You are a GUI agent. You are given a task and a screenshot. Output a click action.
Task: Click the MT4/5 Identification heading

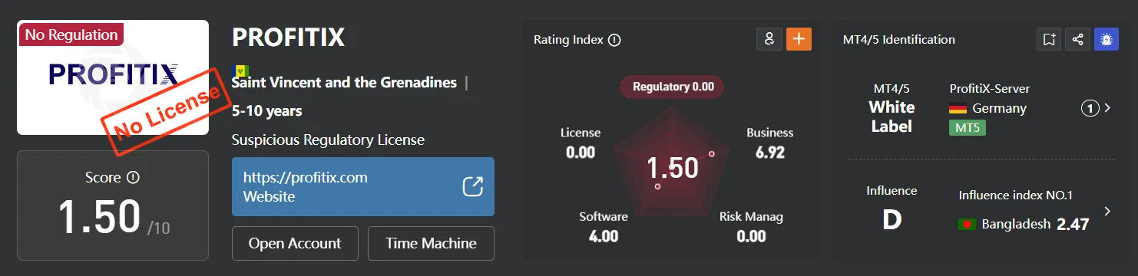pos(899,39)
